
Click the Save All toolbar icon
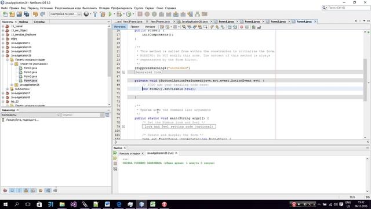click(x=27, y=14)
